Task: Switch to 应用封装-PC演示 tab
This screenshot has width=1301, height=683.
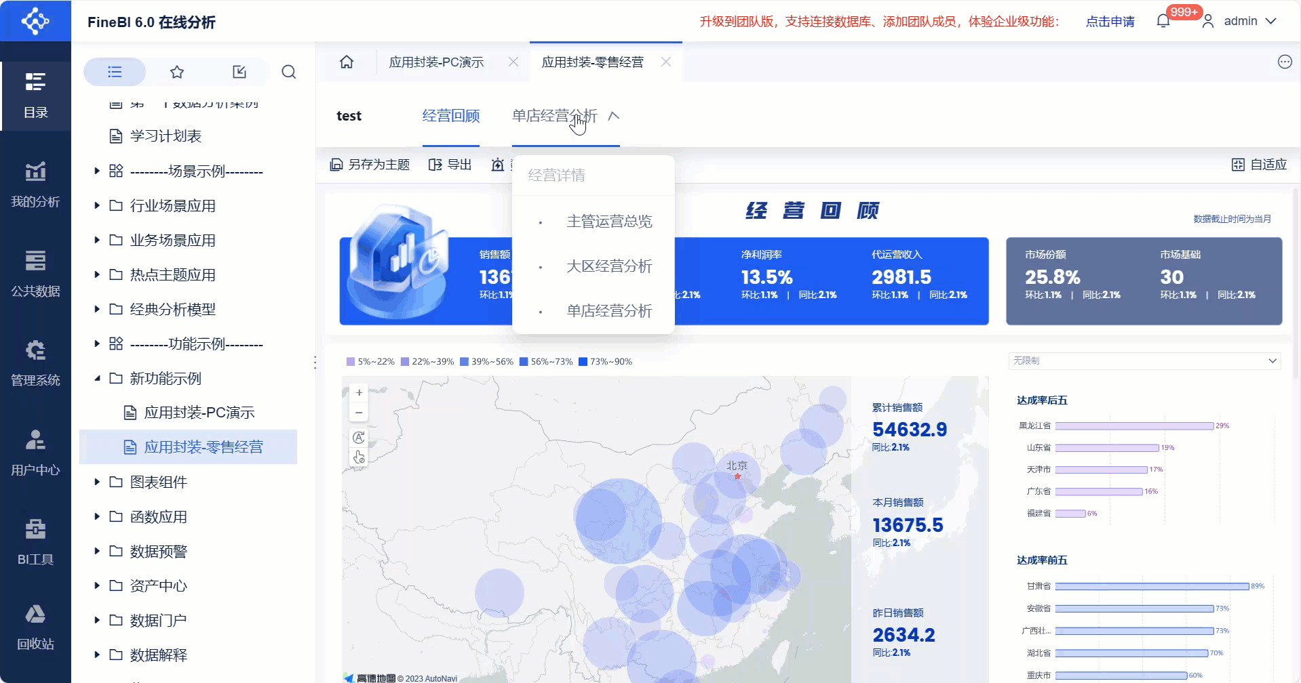Action: [x=436, y=62]
